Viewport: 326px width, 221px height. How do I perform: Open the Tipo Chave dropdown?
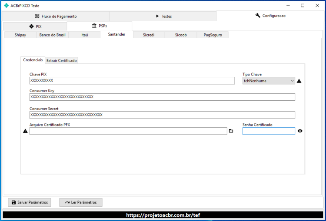pyautogui.click(x=269, y=81)
